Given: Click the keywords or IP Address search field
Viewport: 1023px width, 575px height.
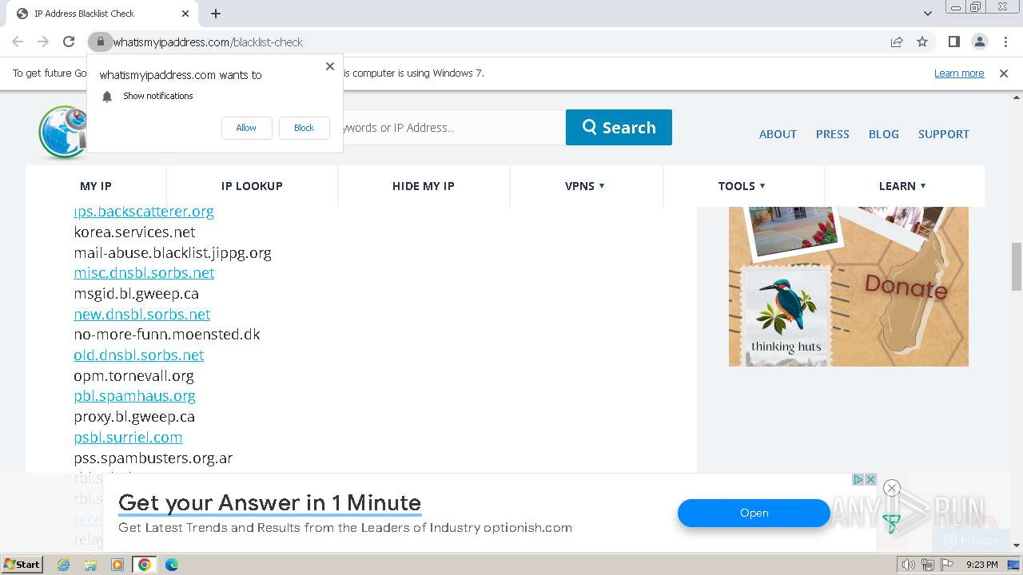Looking at the screenshot, I should coord(452,128).
